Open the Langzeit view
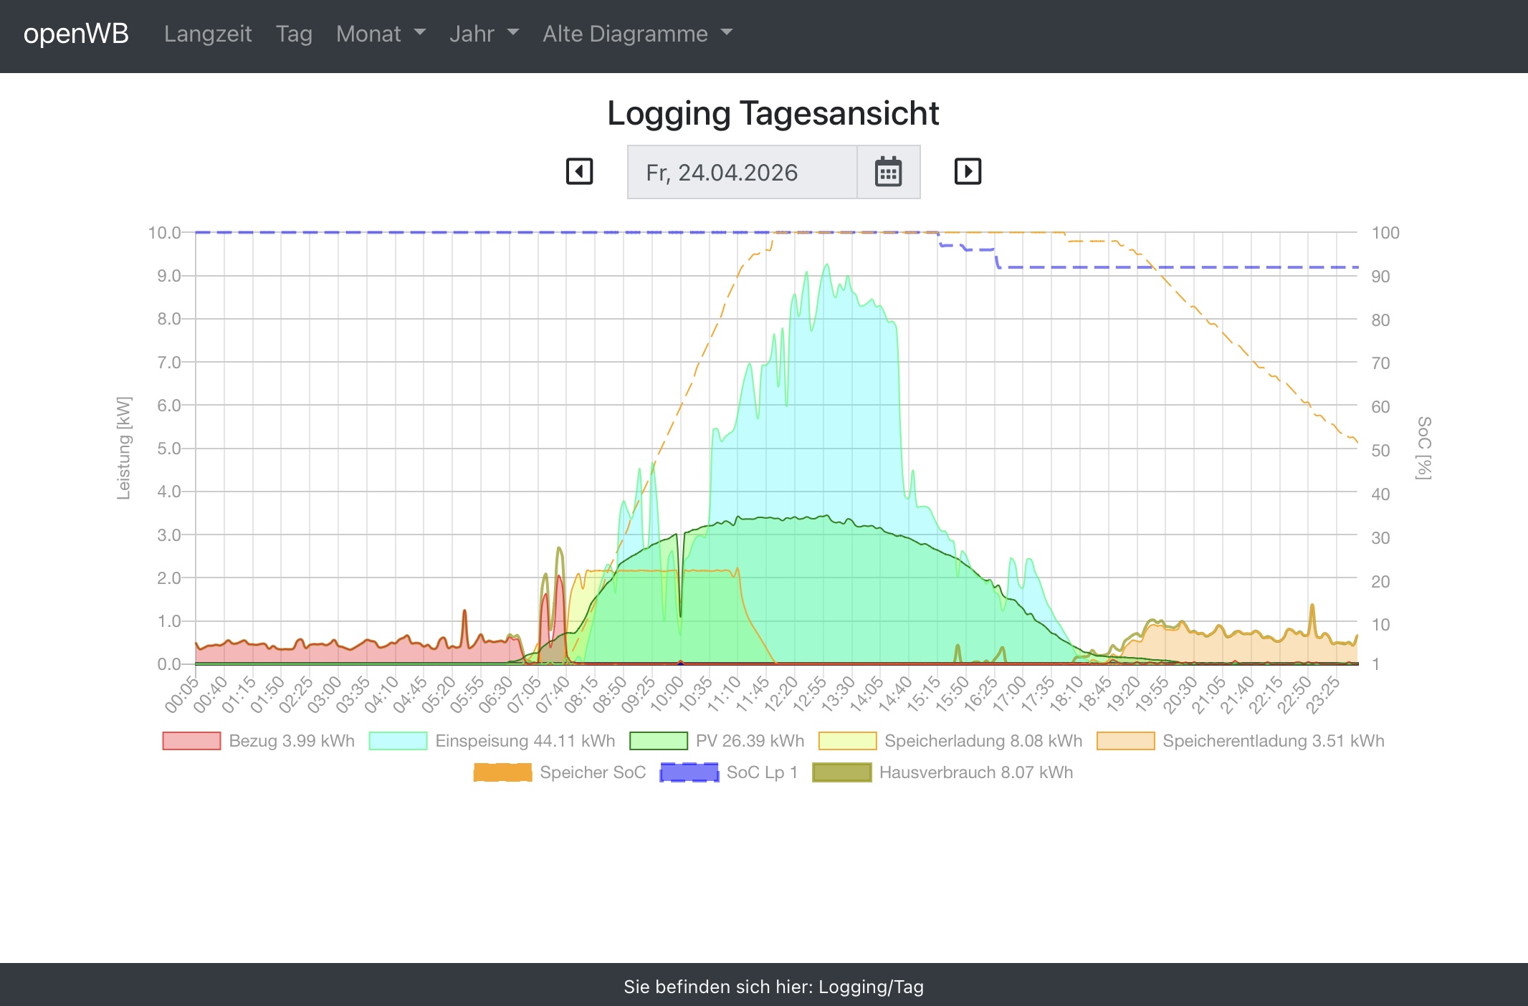This screenshot has width=1528, height=1006. [208, 34]
